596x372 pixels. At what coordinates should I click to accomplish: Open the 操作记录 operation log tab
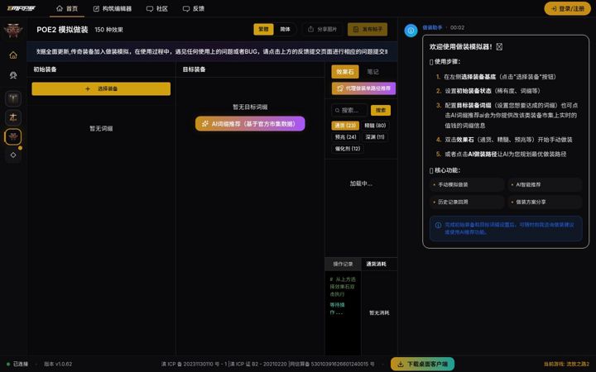coord(343,264)
